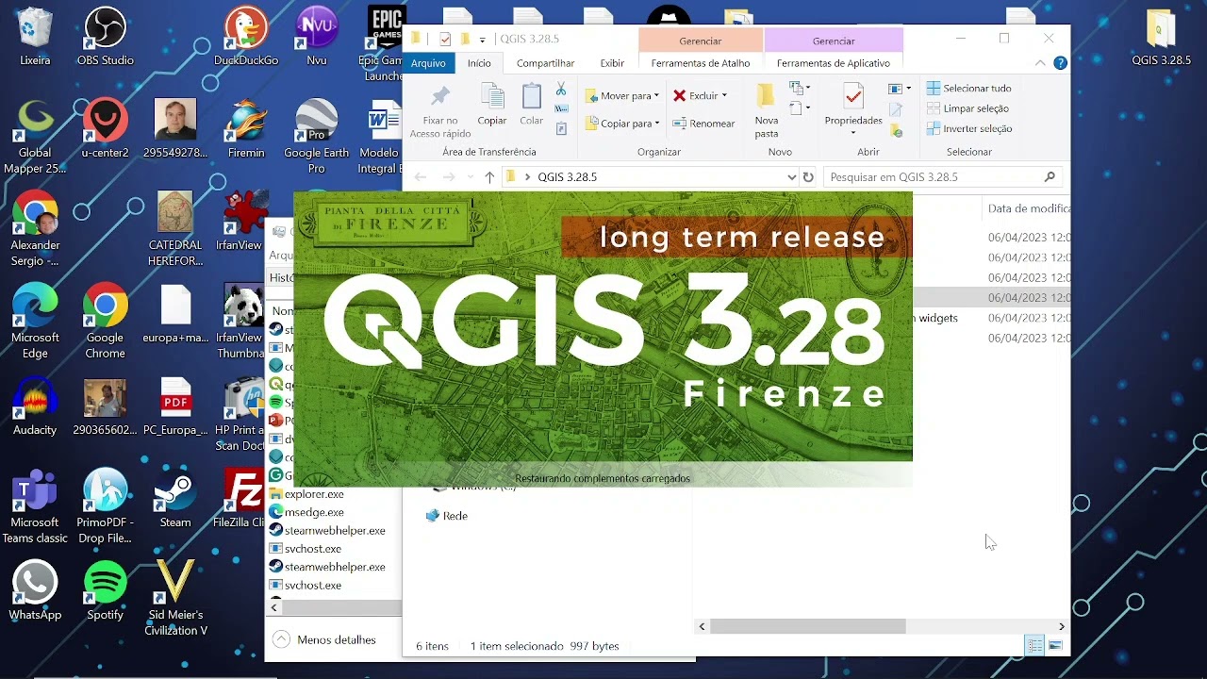The image size is (1207, 679).
Task: Switch to the Compartilhar ribbon tab
Action: tap(545, 63)
